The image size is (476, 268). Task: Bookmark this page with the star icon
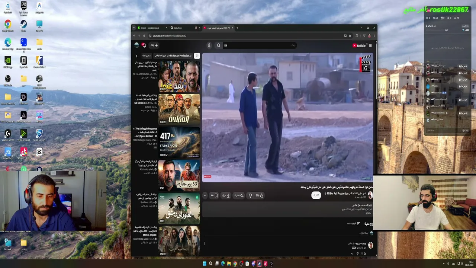click(x=350, y=36)
